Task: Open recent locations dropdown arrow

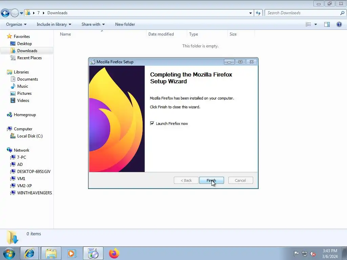Action: (21, 13)
